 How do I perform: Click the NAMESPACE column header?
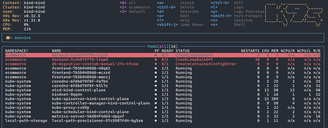[17, 51]
